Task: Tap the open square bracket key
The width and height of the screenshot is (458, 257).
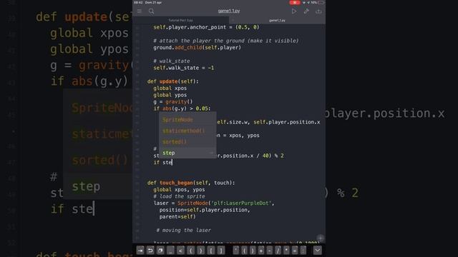Action: [x=211, y=251]
